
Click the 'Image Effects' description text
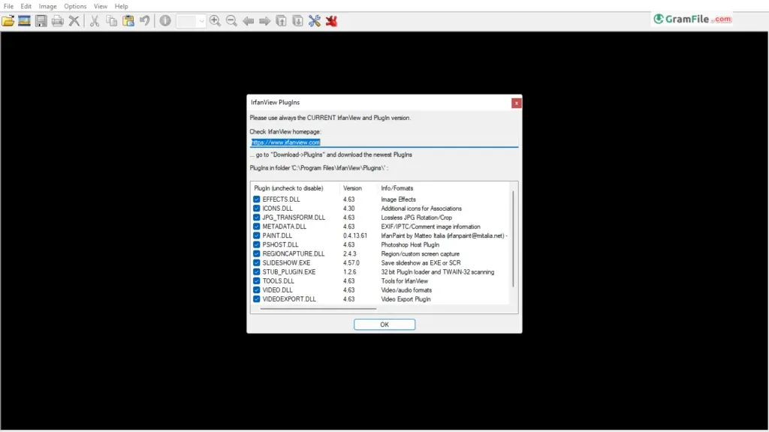pyautogui.click(x=398, y=199)
